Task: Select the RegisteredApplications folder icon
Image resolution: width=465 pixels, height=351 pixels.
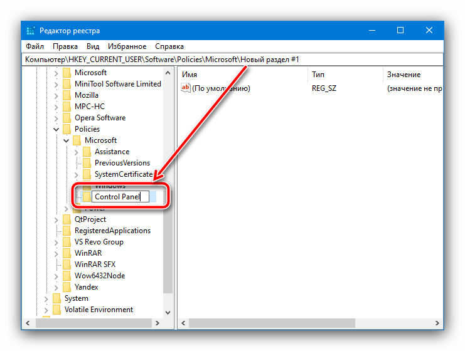Action: 67,231
